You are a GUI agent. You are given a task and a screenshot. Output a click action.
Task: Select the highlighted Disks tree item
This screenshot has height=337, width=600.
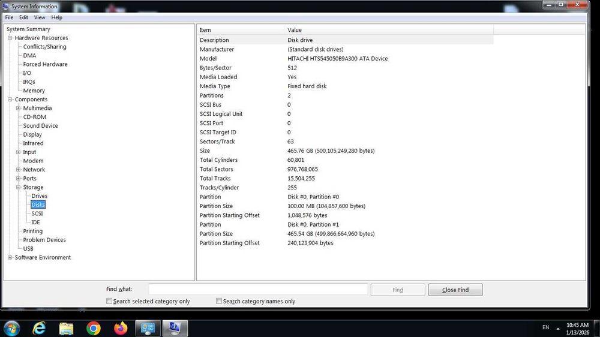[38, 204]
